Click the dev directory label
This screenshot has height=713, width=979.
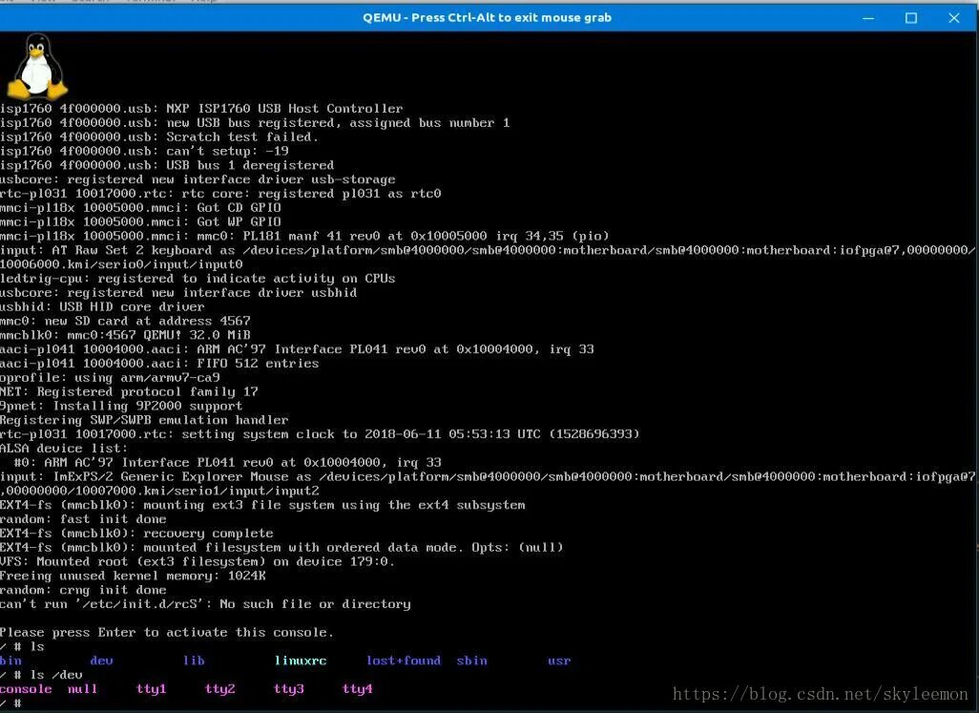(x=100, y=660)
